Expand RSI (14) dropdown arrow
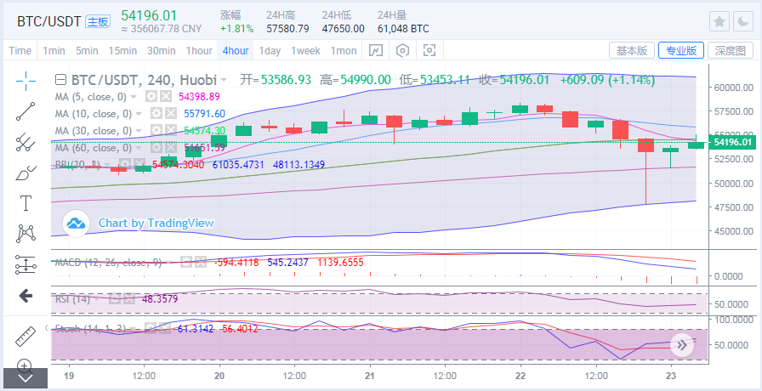Image resolution: width=762 pixels, height=391 pixels. pyautogui.click(x=97, y=298)
